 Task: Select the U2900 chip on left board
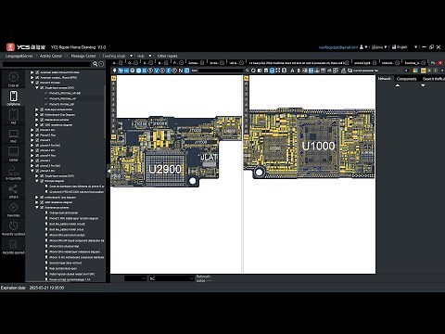(x=165, y=169)
